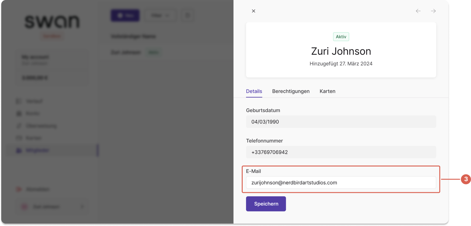Open the Berechtigungen tab
Viewport: 471px width, 226px height.
click(291, 91)
